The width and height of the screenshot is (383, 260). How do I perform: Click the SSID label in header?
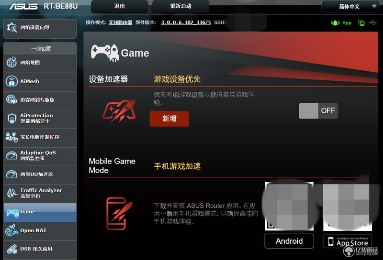220,22
